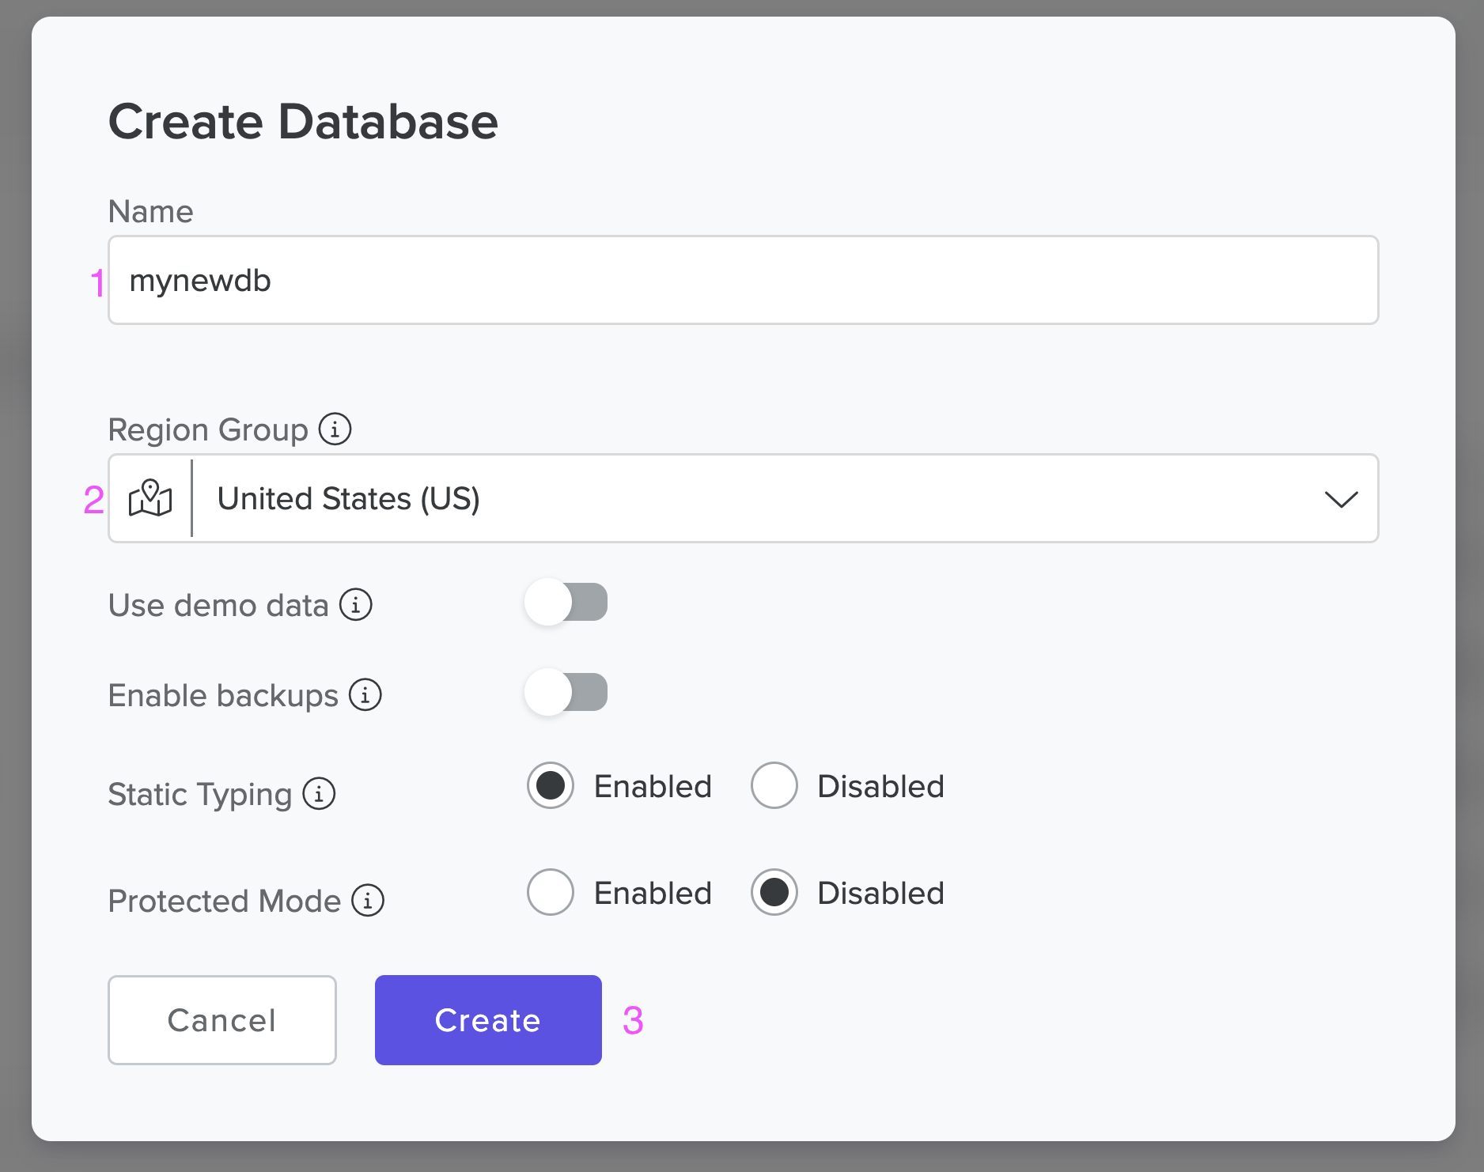This screenshot has width=1484, height=1172.
Task: Click the Protected Mode info icon
Action: coord(368,900)
